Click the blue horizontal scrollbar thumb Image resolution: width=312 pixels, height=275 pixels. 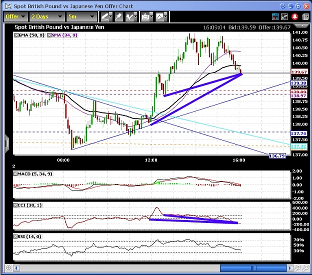[253, 268]
